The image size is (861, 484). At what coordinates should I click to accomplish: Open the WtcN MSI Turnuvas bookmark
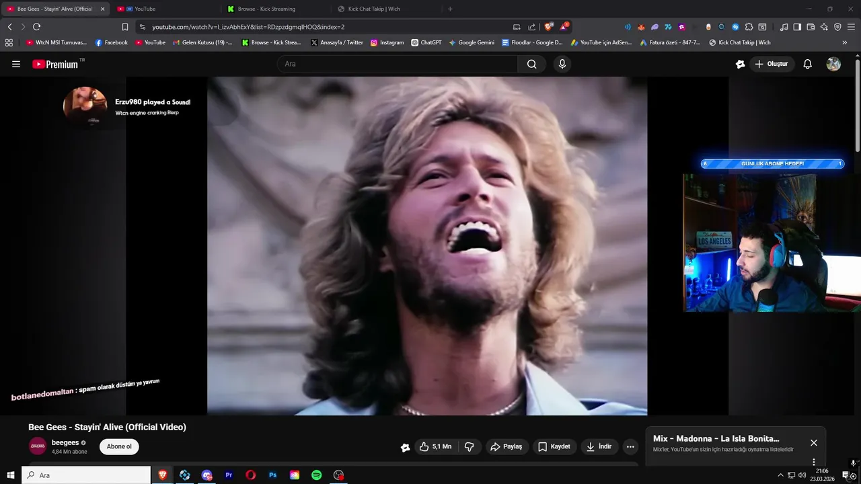point(57,42)
